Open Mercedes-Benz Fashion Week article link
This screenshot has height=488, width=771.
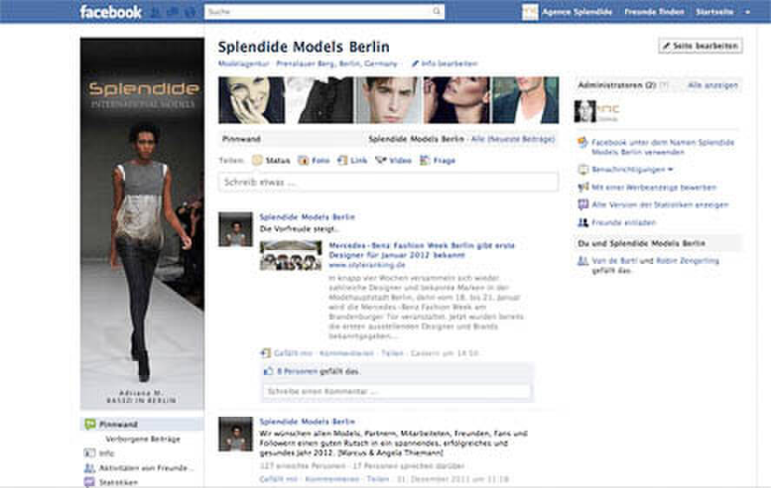(421, 250)
